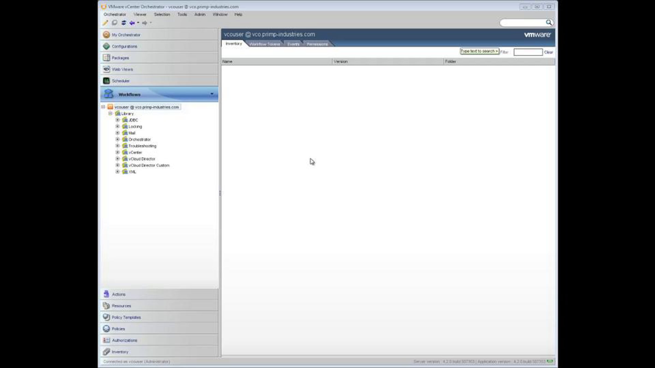Select the Orchestrator workflow folder
Viewport: 655px width, 368px height.
coord(139,140)
